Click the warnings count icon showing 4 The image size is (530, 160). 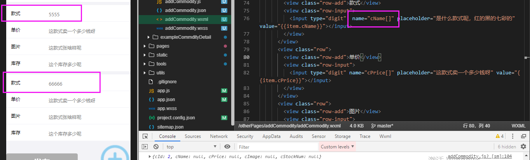[x=499, y=136]
